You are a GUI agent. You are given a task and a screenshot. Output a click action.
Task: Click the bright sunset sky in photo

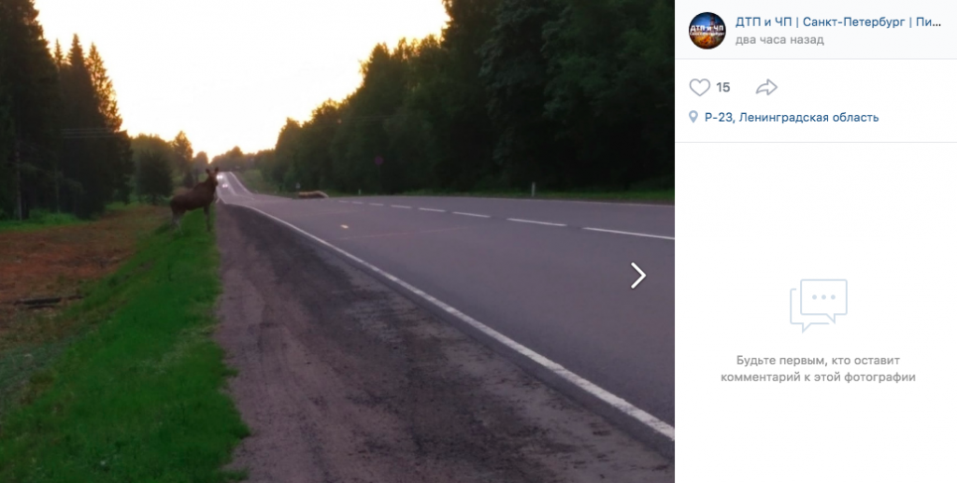[x=244, y=67]
